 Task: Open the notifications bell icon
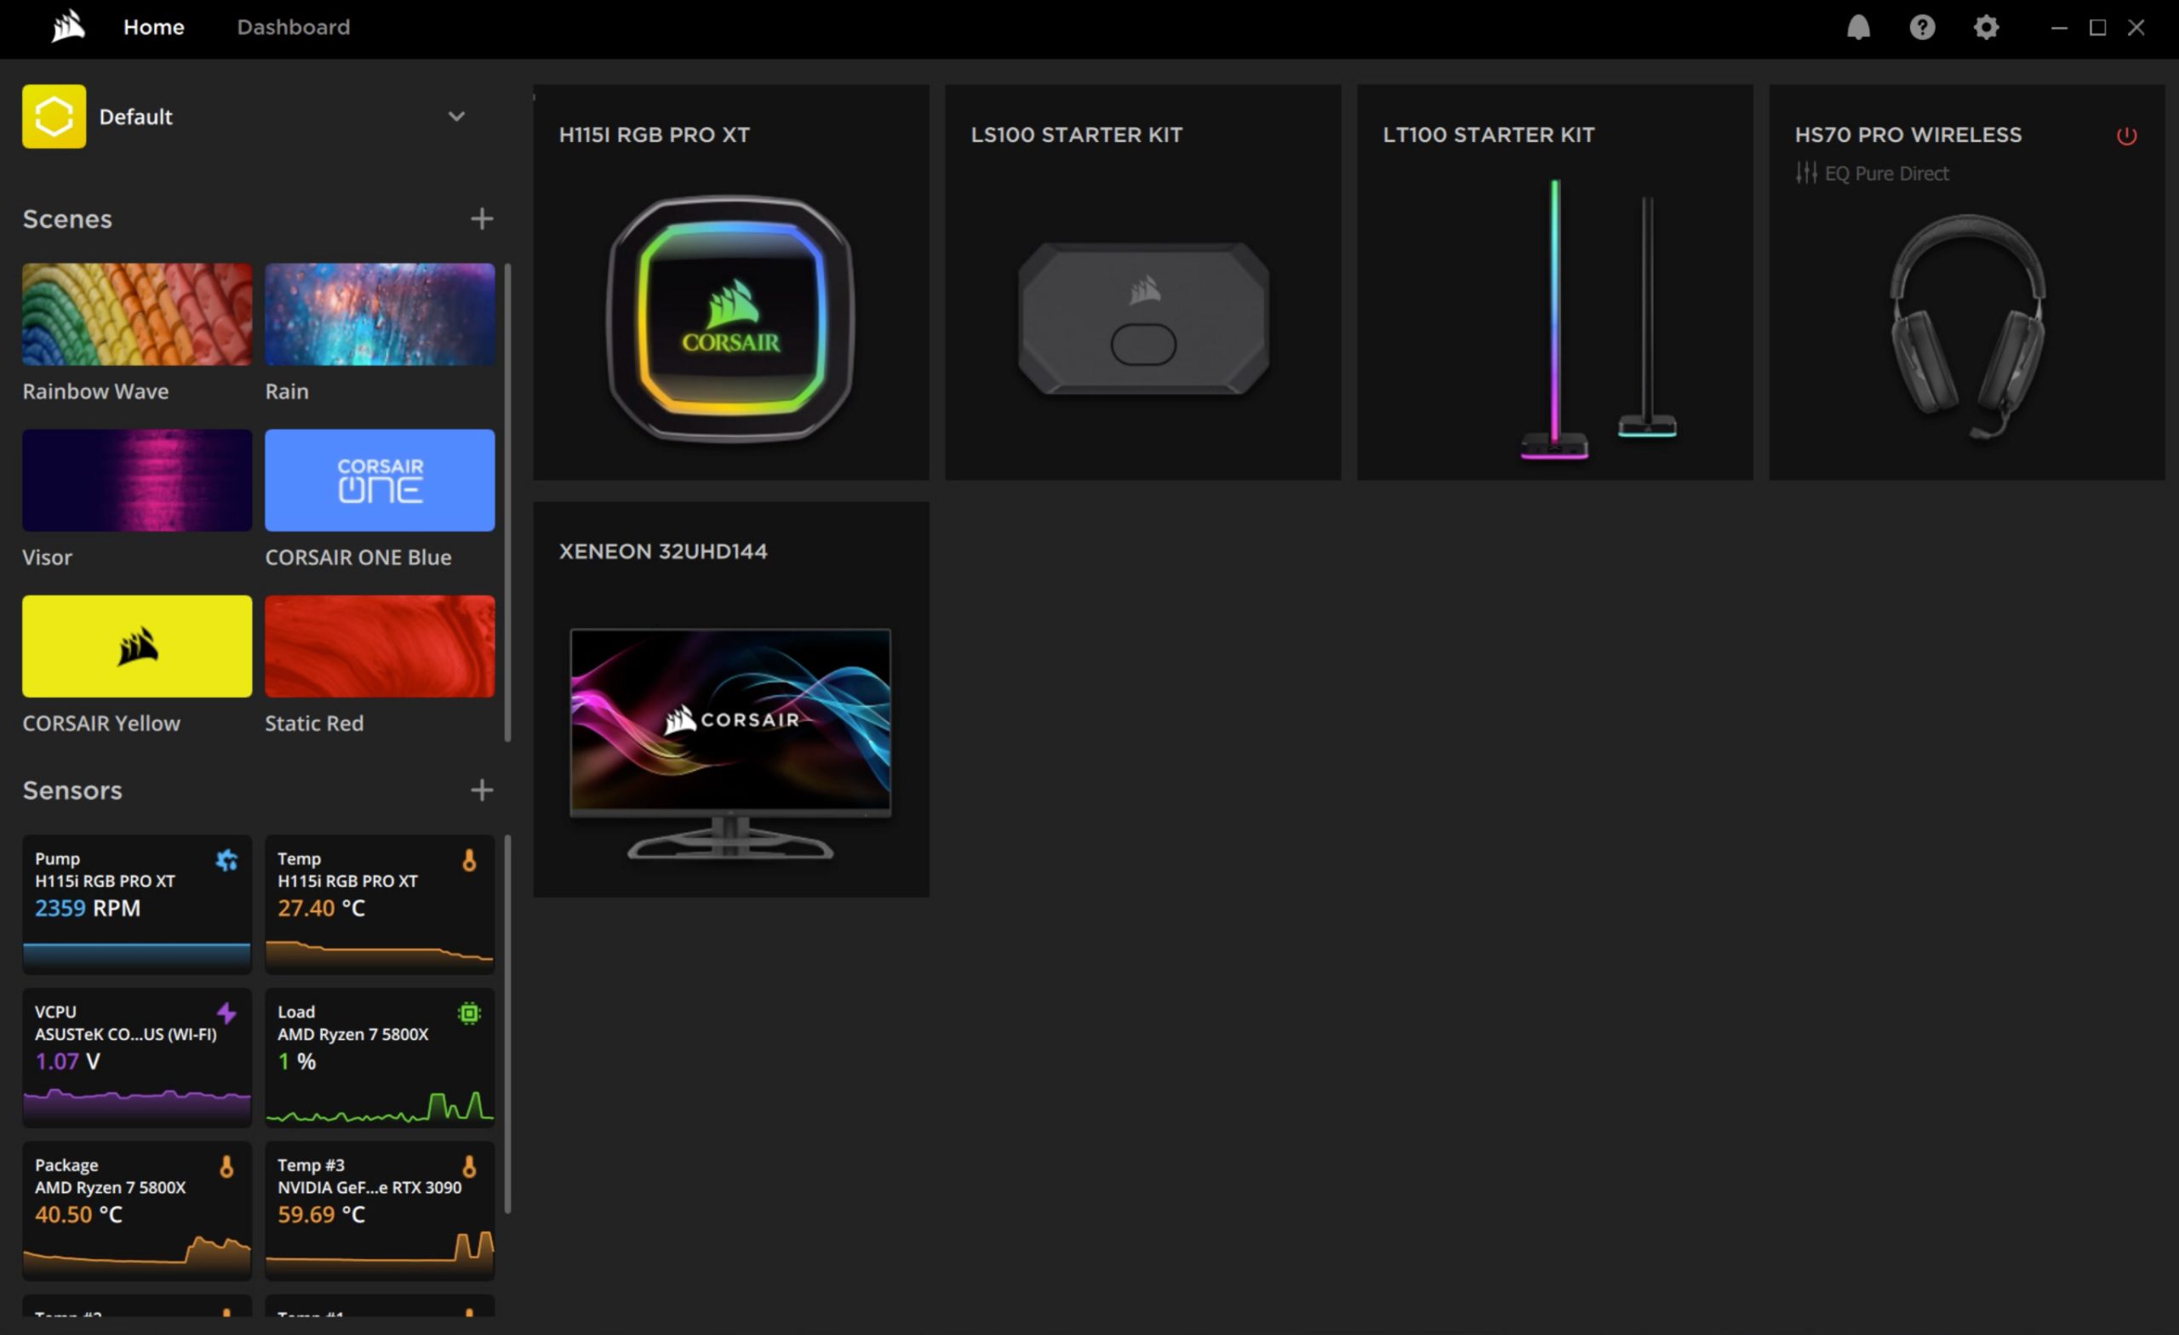coord(1858,27)
